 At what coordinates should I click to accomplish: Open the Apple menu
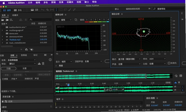[4, 3]
